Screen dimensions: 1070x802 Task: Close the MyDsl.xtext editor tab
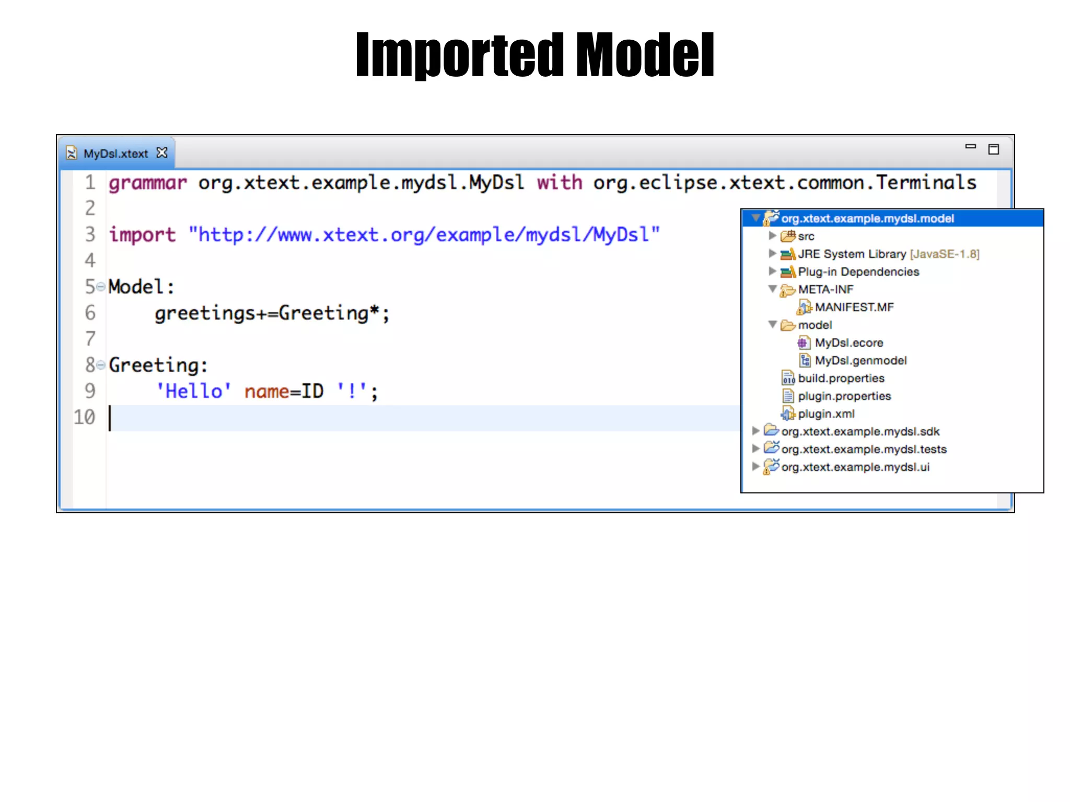[162, 152]
